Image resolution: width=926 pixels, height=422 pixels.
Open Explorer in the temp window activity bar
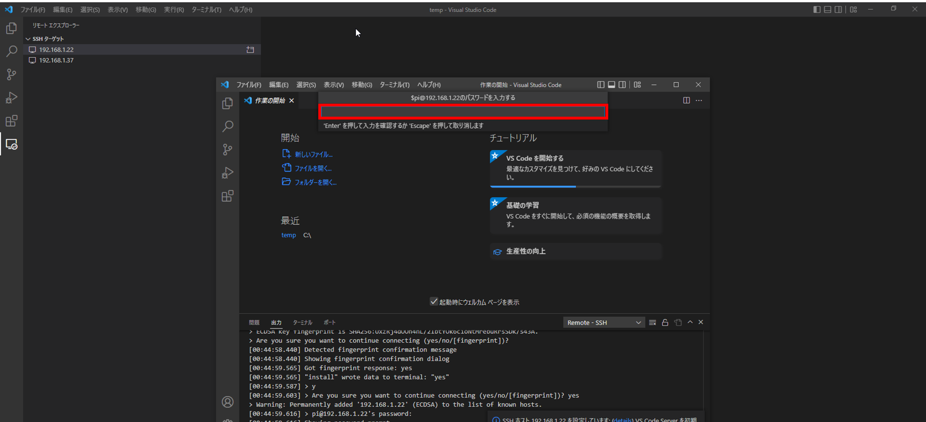11,28
